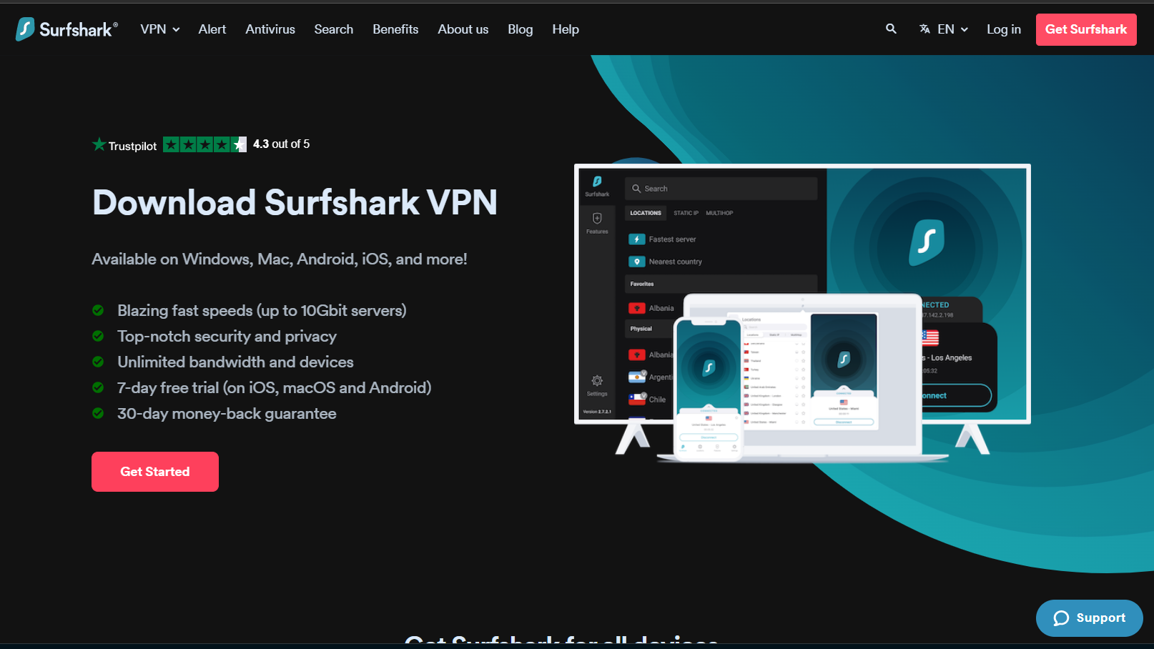The image size is (1154, 649).
Task: Click the Log in link
Action: 1004,29
